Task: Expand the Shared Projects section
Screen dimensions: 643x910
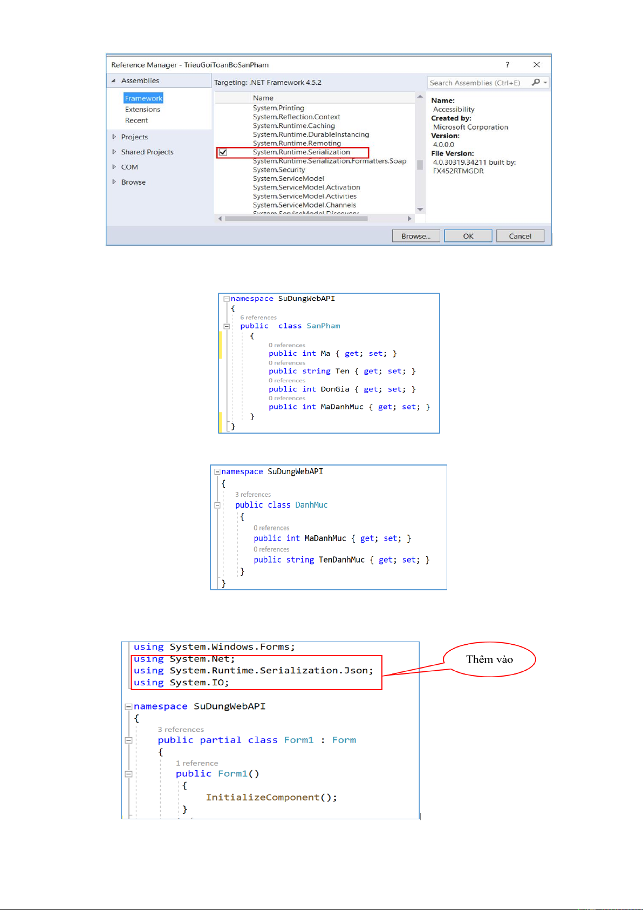Action: pyautogui.click(x=114, y=152)
